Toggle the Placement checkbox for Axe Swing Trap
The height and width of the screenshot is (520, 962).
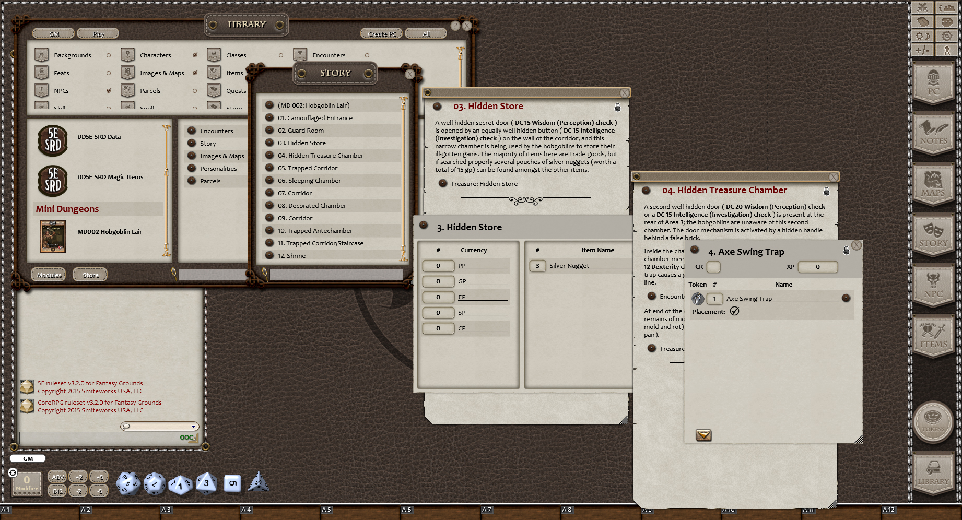[735, 311]
